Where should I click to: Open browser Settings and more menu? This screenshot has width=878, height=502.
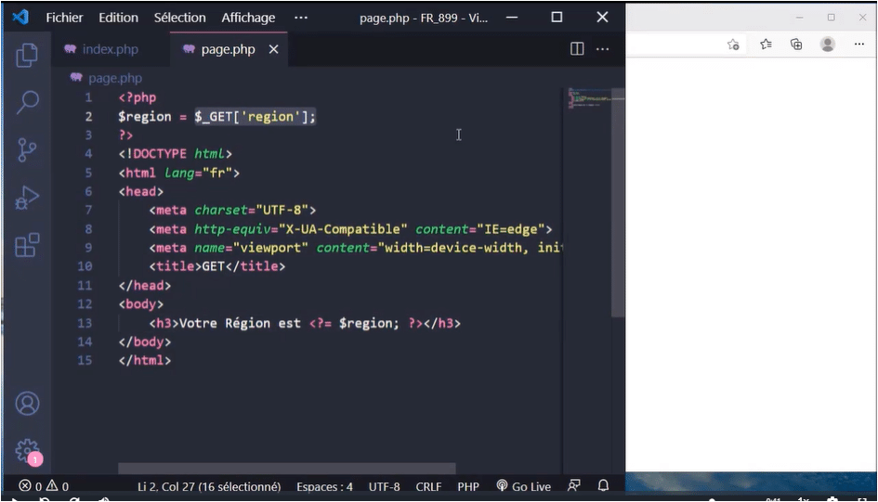coord(859,45)
